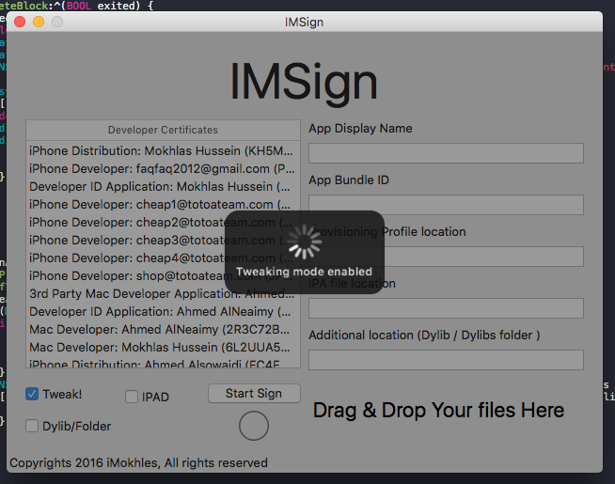This screenshot has width=615, height=484.
Task: Click the App Display Name field
Action: point(446,153)
